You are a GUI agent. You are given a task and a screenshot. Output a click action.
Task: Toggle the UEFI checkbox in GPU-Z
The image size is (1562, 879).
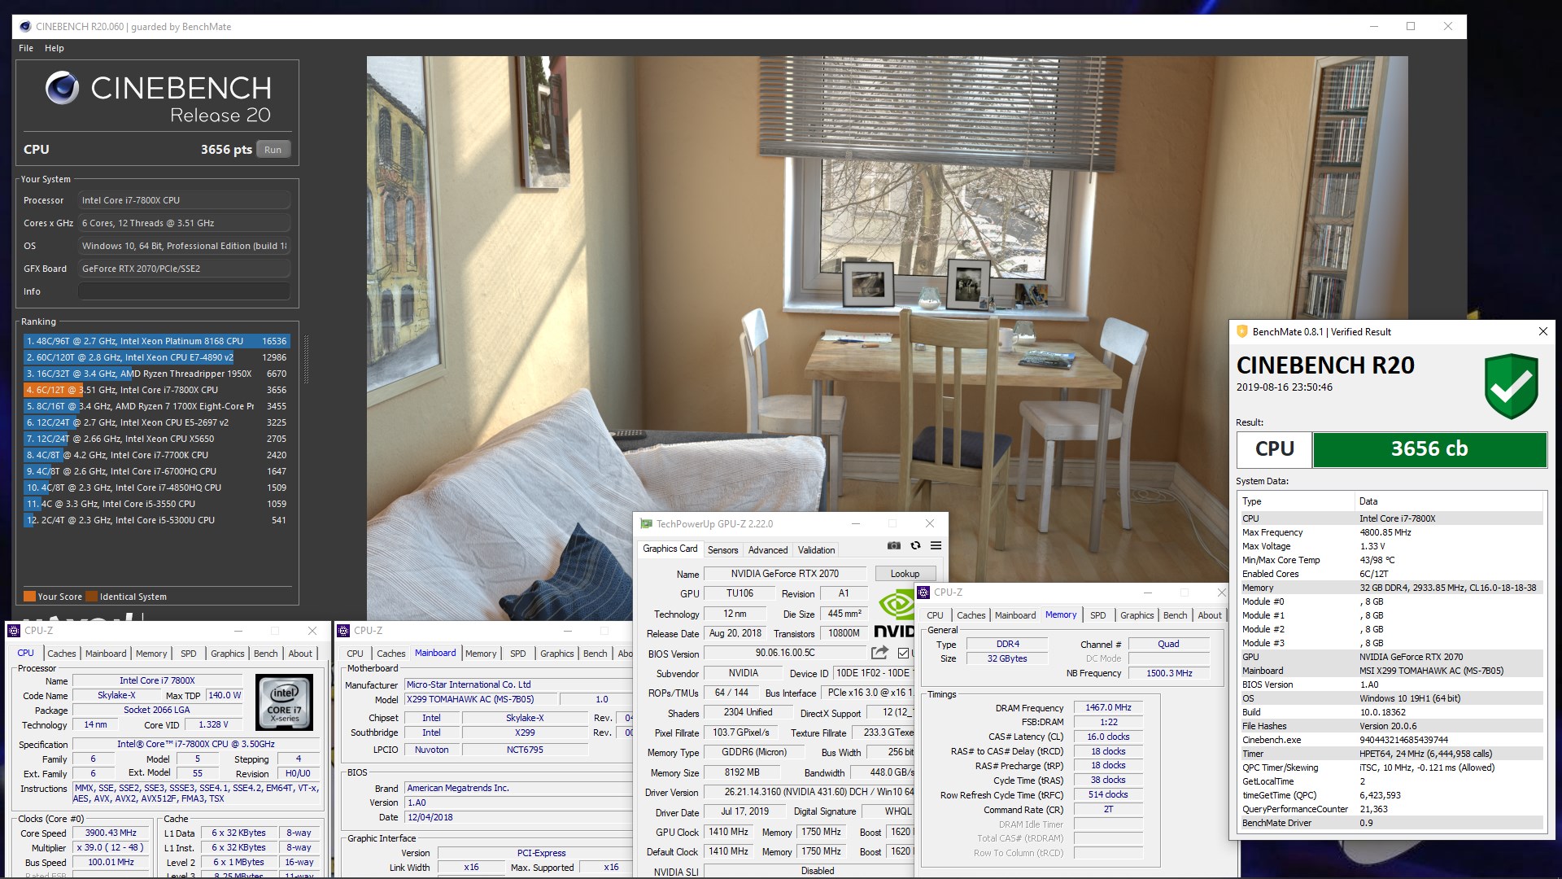point(903,653)
